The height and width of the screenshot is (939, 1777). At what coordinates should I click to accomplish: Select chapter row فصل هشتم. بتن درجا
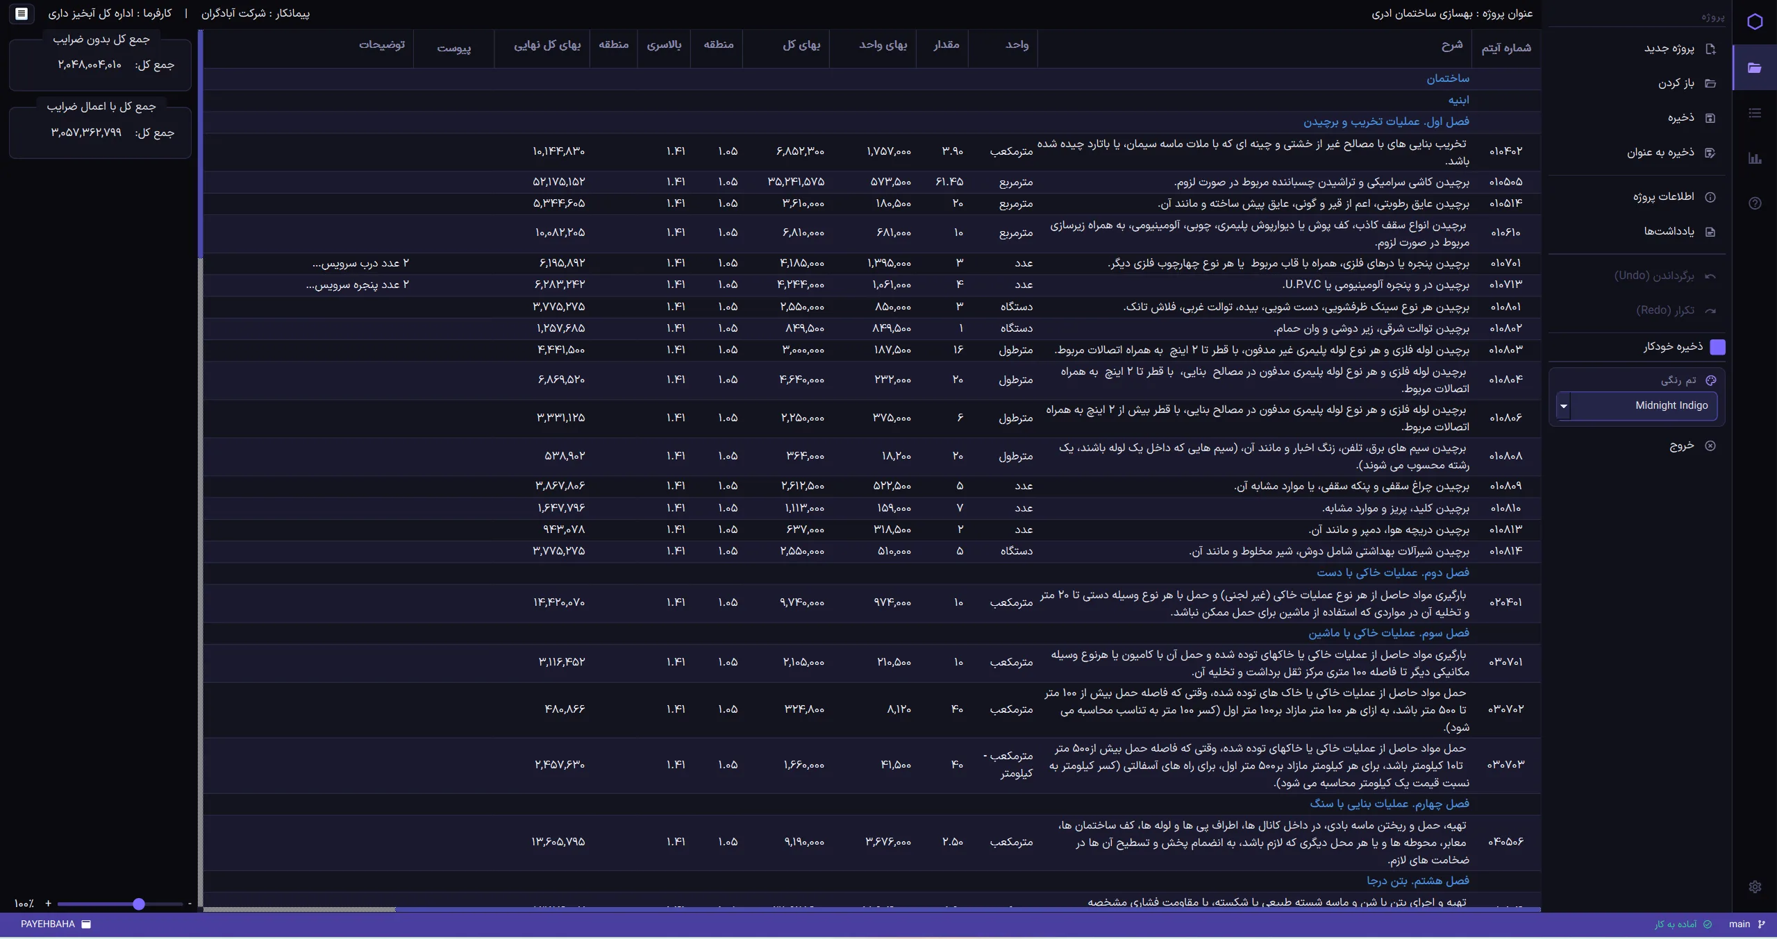click(x=872, y=881)
